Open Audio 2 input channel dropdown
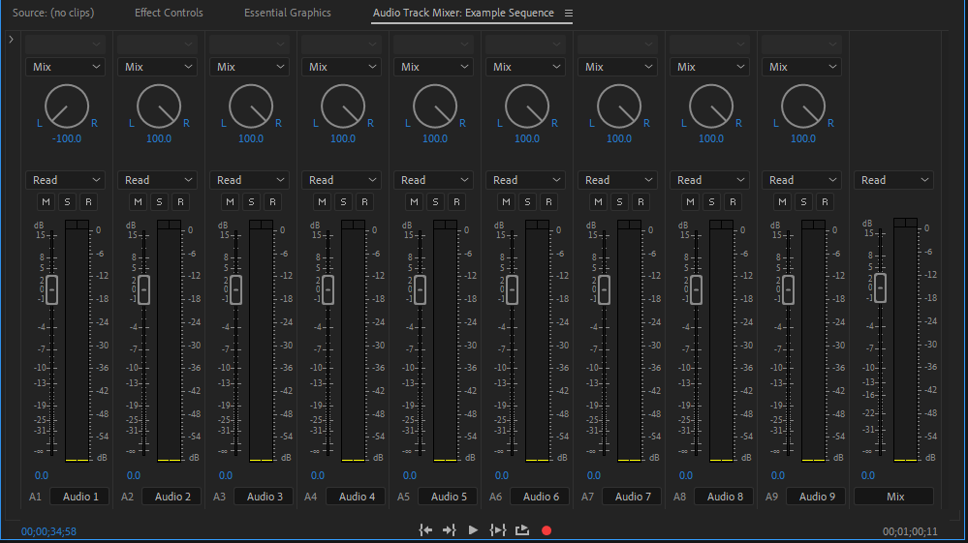The width and height of the screenshot is (968, 543). click(x=157, y=45)
